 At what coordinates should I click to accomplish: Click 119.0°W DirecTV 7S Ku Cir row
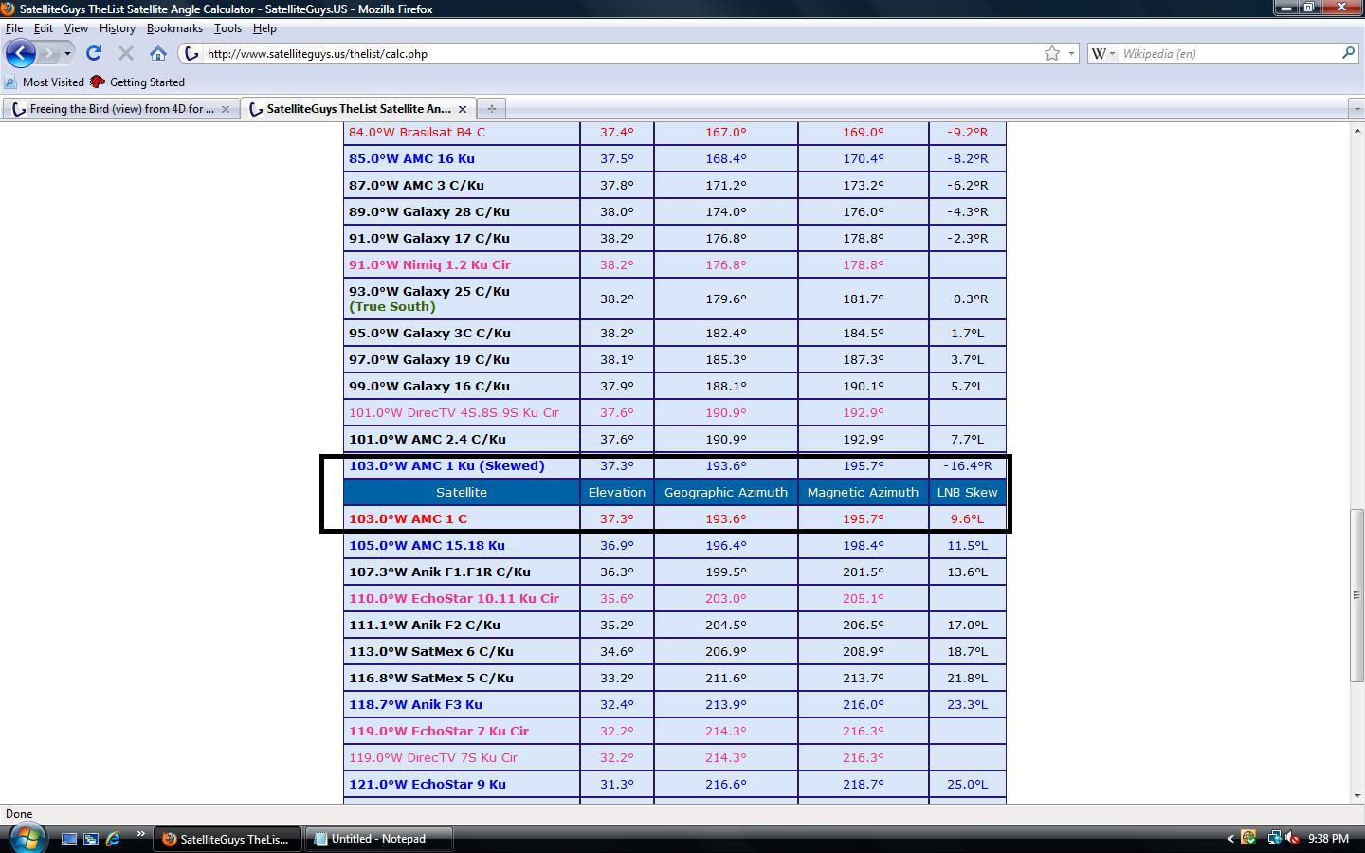[674, 757]
